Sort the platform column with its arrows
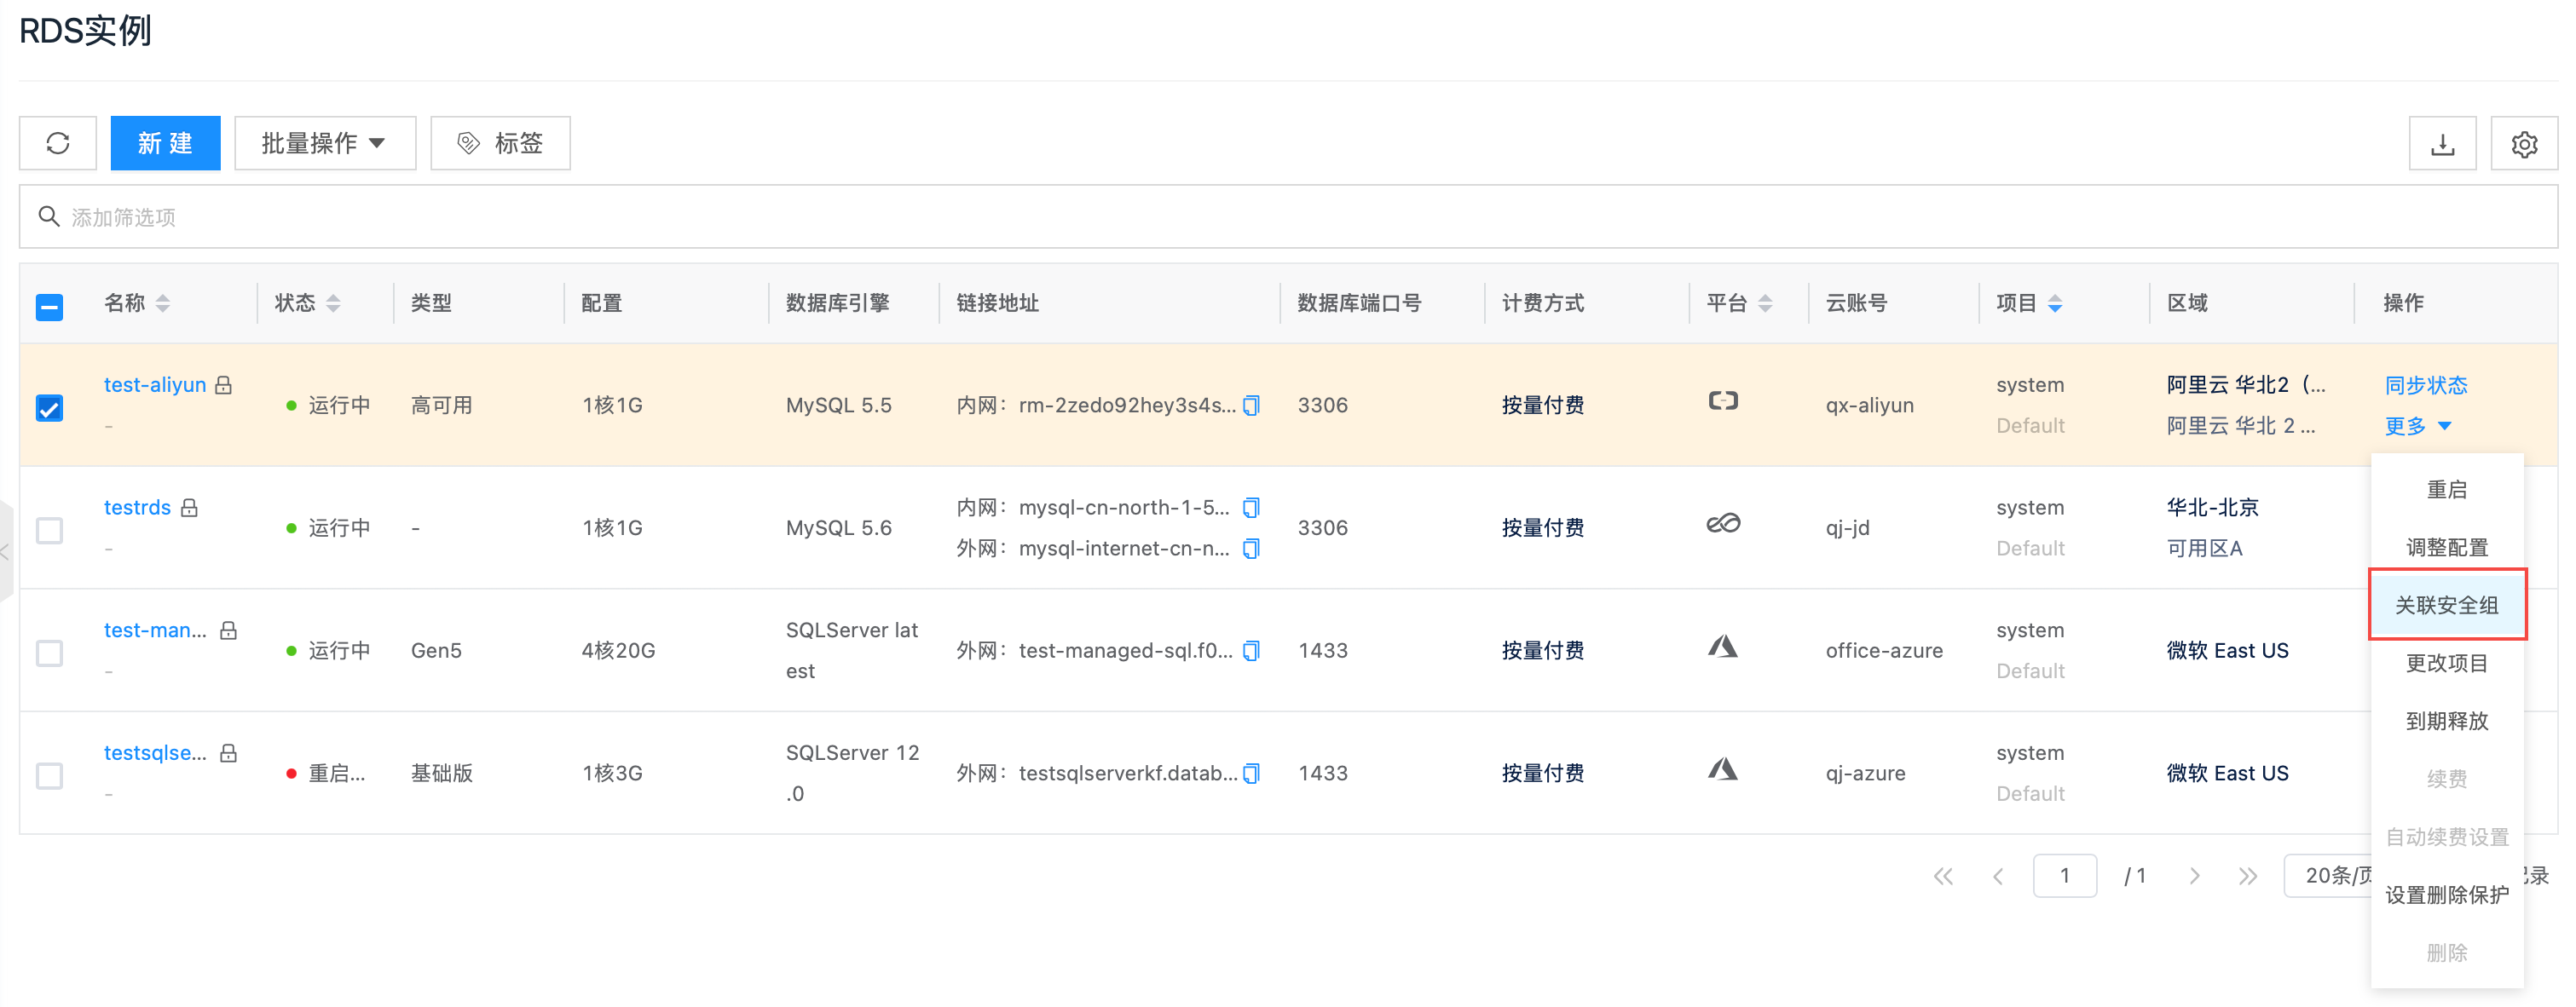The width and height of the screenshot is (2576, 1007). click(x=1765, y=302)
